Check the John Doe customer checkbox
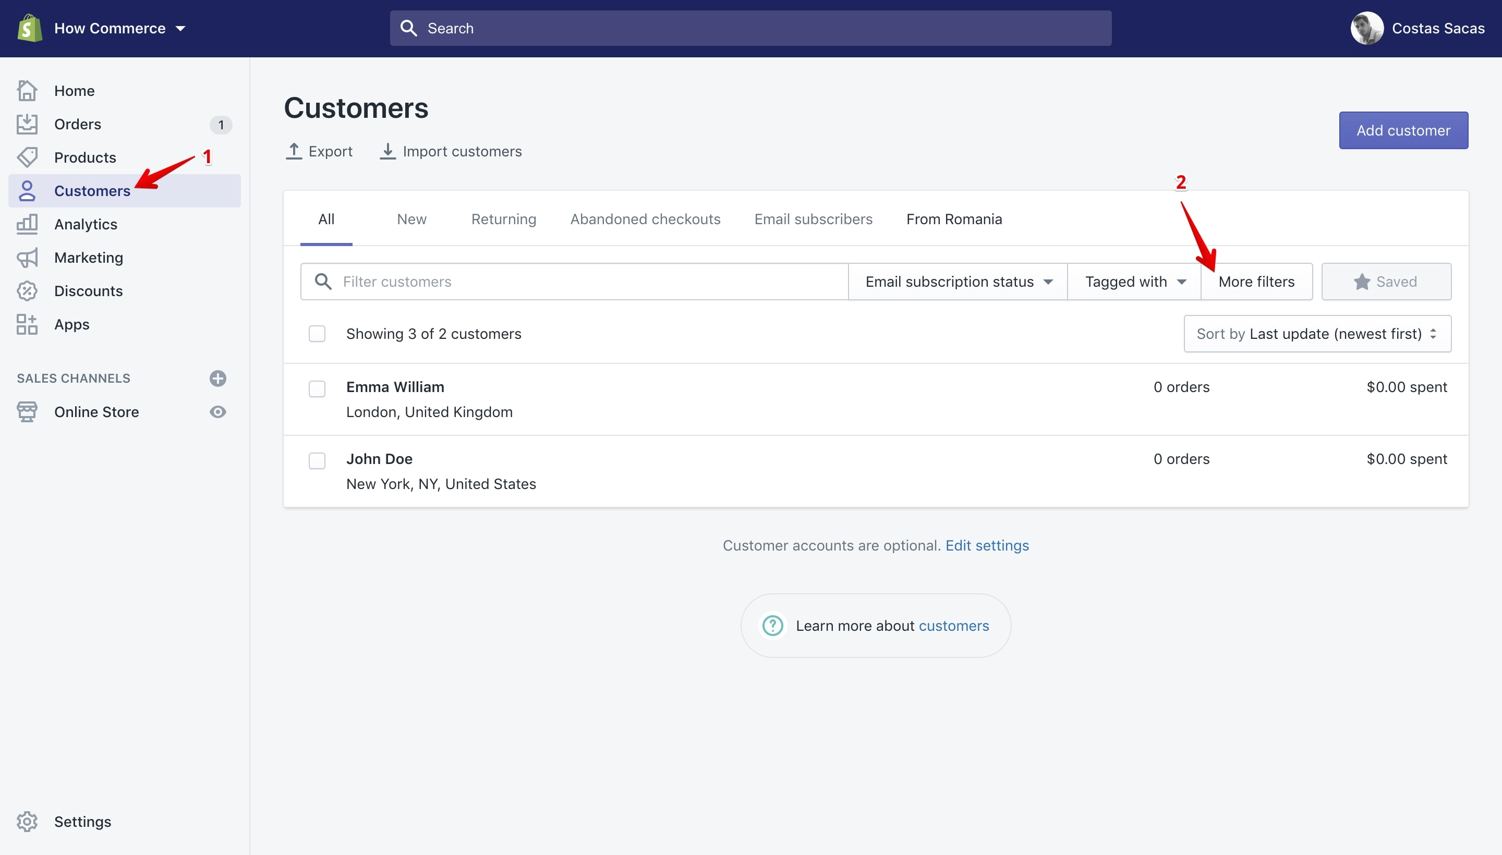 tap(317, 461)
